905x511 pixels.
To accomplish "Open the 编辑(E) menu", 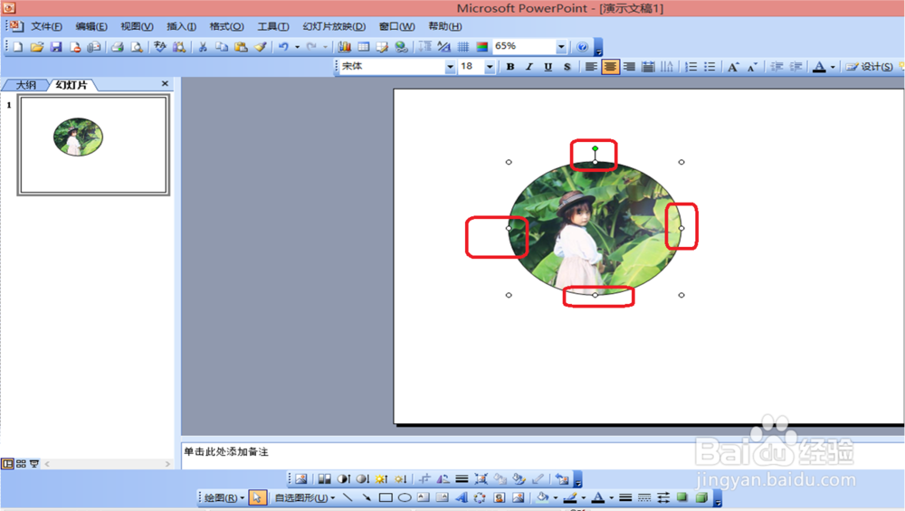I will pyautogui.click(x=91, y=26).
